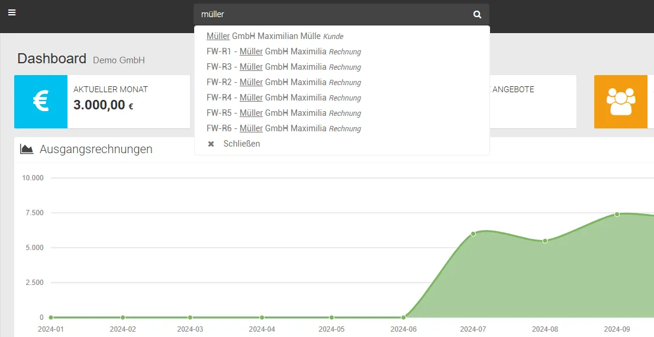654x337 pixels.
Task: Click the 7.500 y-axis label
Action: (x=34, y=213)
